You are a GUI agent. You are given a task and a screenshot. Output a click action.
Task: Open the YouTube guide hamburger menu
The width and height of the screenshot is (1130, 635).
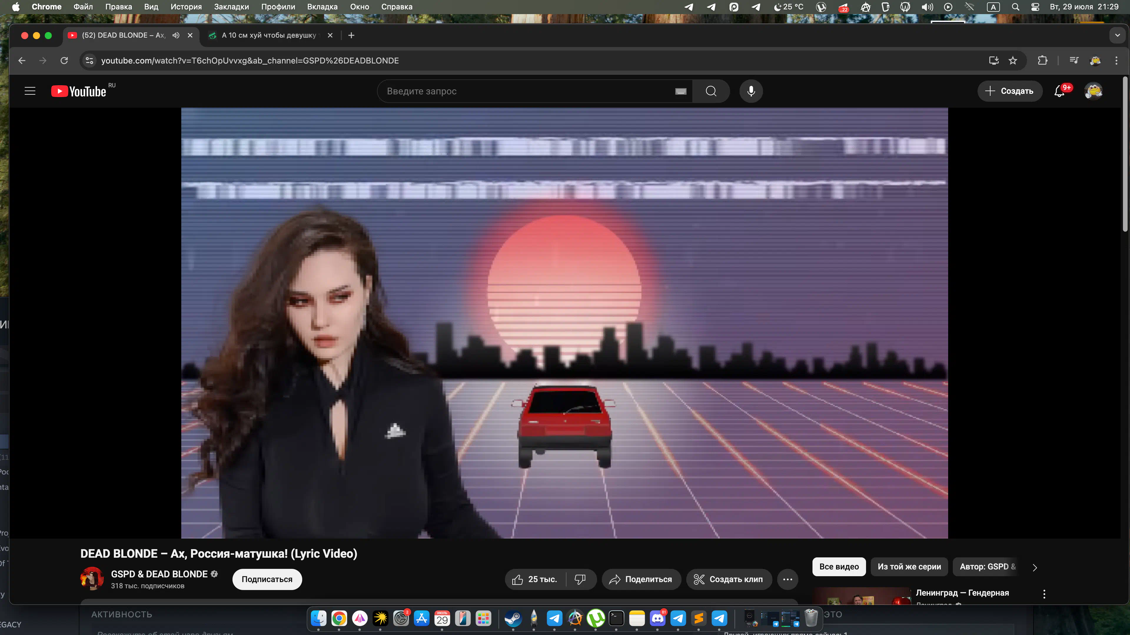(x=30, y=91)
